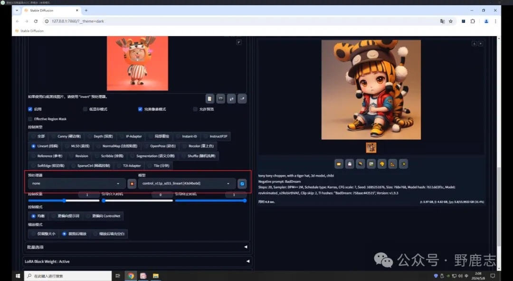Image resolution: width=513 pixels, height=281 pixels.
Task: Open the translate page icon in address bar
Action: 442,21
